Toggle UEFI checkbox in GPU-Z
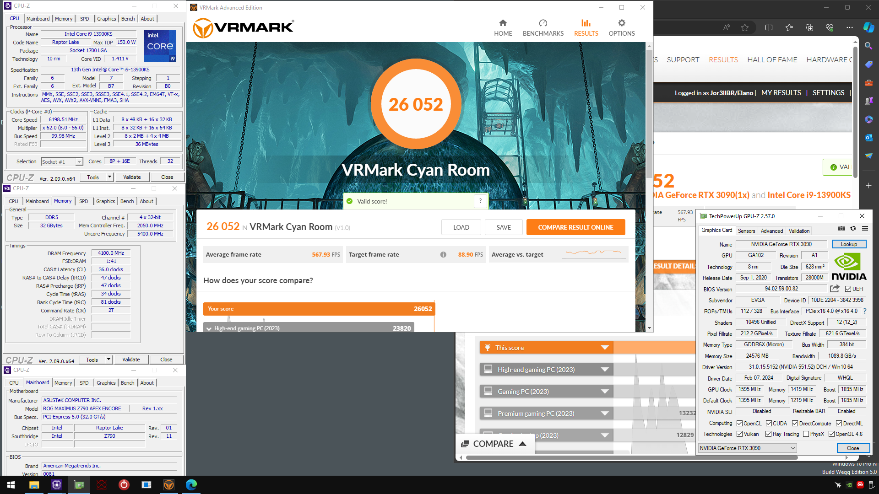The height and width of the screenshot is (494, 879). pos(848,289)
